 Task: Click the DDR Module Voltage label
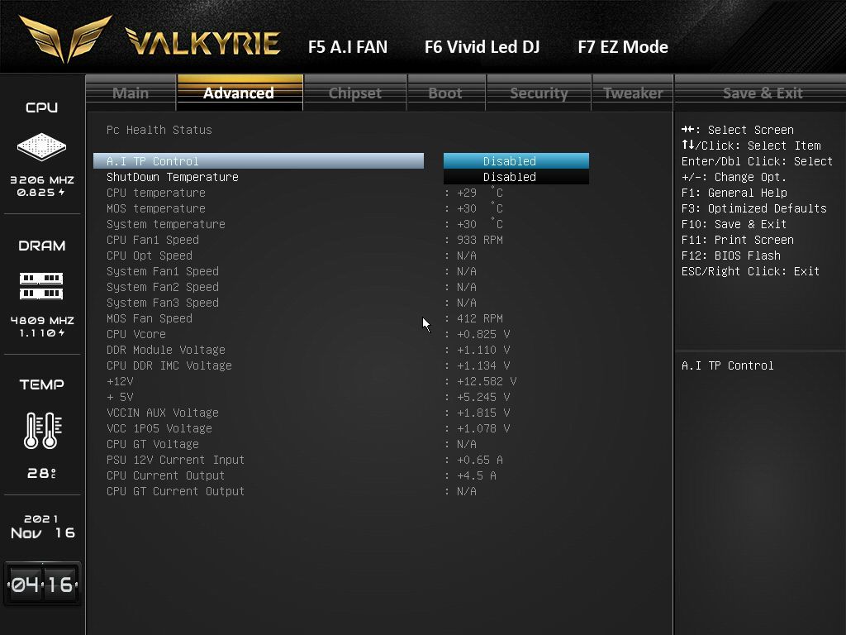pos(165,350)
